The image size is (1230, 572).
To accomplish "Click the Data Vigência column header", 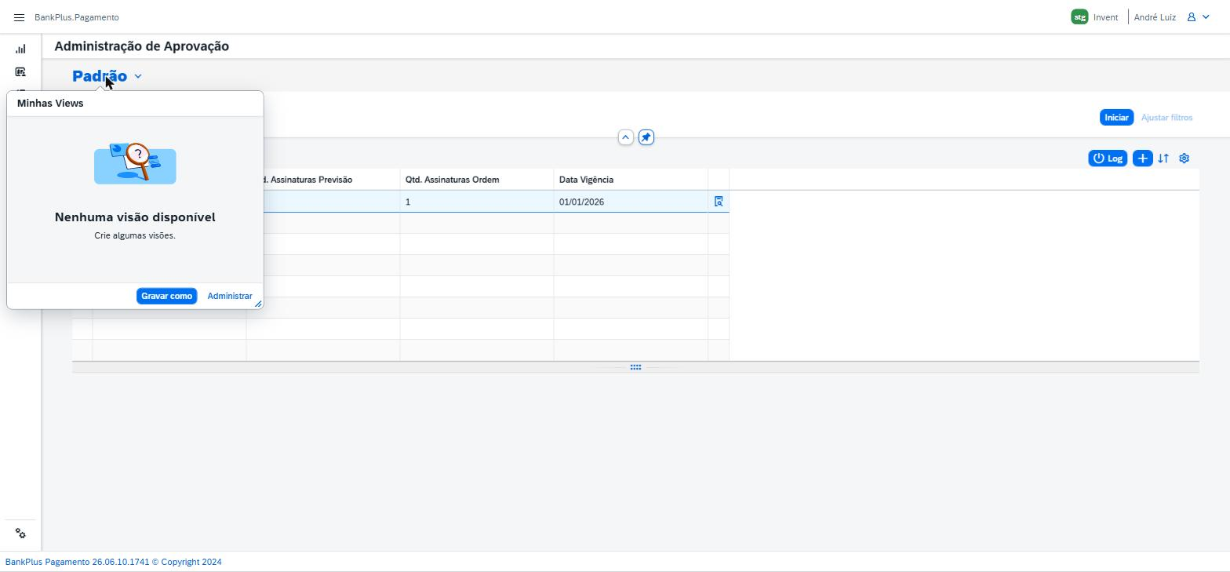I will click(631, 180).
